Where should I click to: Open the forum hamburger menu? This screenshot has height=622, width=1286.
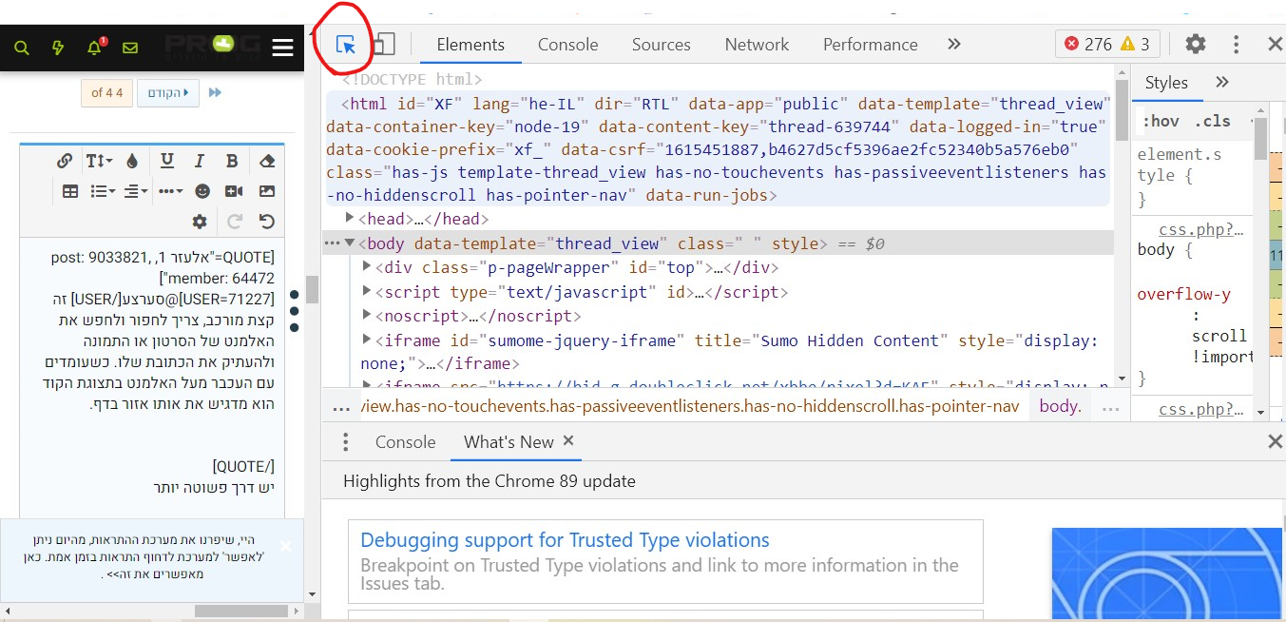click(282, 48)
